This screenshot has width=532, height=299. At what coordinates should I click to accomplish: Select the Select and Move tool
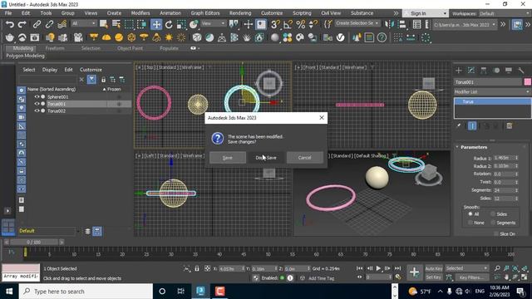pos(156,24)
